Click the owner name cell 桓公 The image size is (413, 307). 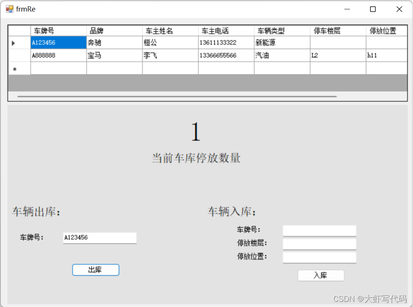[x=170, y=43]
